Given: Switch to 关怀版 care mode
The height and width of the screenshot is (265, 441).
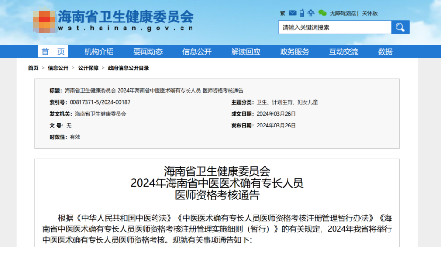Looking at the screenshot, I should click(x=370, y=13).
